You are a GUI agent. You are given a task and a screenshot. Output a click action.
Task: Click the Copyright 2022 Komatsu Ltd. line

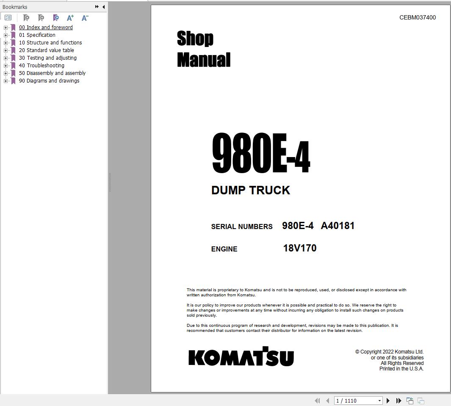tap(389, 352)
